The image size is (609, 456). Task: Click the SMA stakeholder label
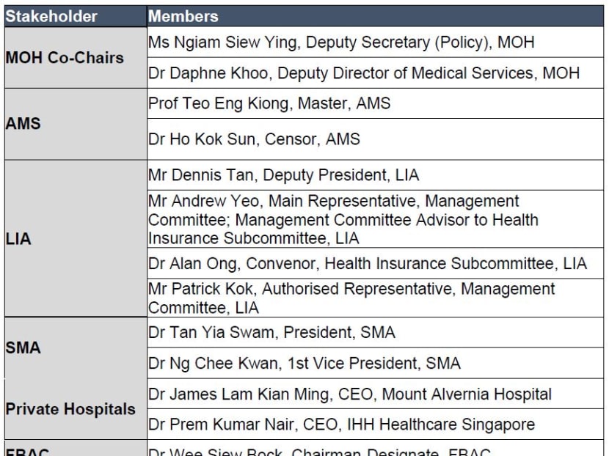pyautogui.click(x=23, y=347)
